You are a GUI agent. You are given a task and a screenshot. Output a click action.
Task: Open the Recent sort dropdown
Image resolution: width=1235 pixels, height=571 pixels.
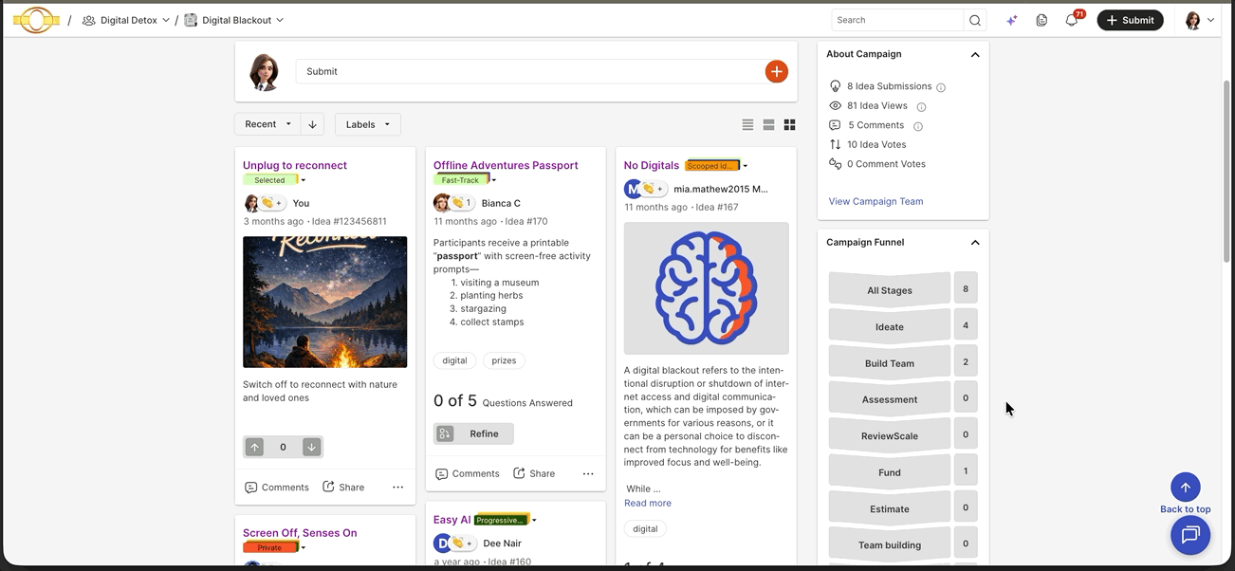tap(267, 124)
